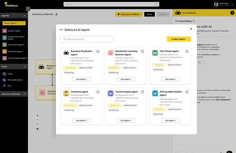Click Create Agent button in sidebar

pos(14,23)
